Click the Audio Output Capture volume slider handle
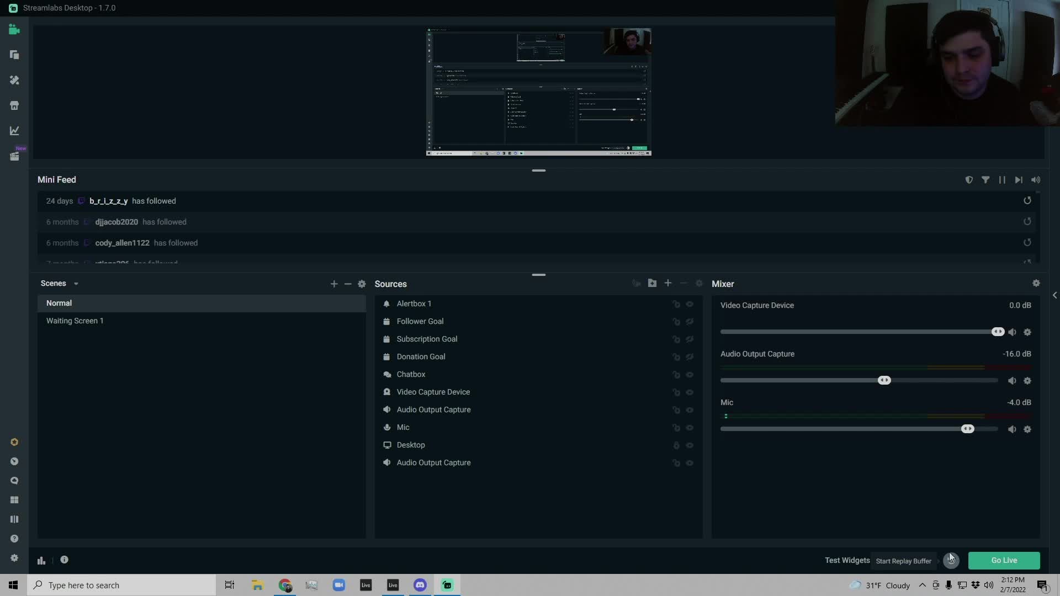 (x=884, y=380)
